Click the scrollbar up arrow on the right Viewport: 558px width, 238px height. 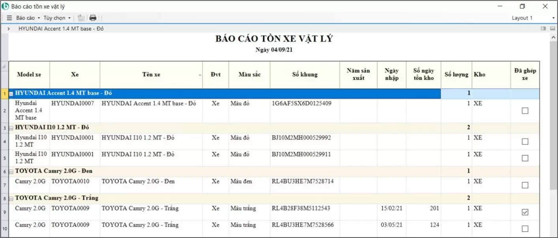(554, 37)
